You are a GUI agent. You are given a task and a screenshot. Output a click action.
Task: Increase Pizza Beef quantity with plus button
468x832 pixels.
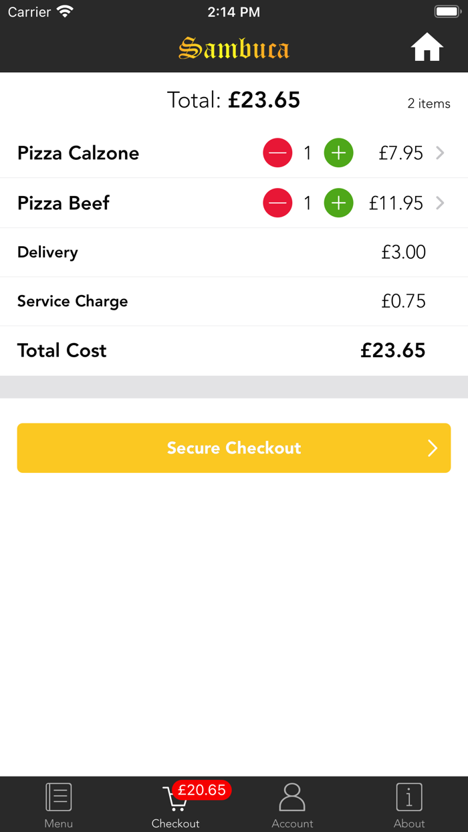coord(339,203)
